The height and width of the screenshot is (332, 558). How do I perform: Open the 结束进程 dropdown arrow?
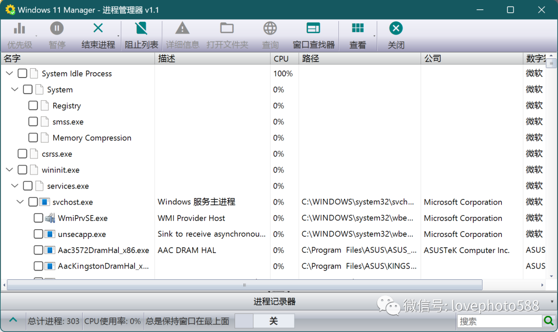118,36
